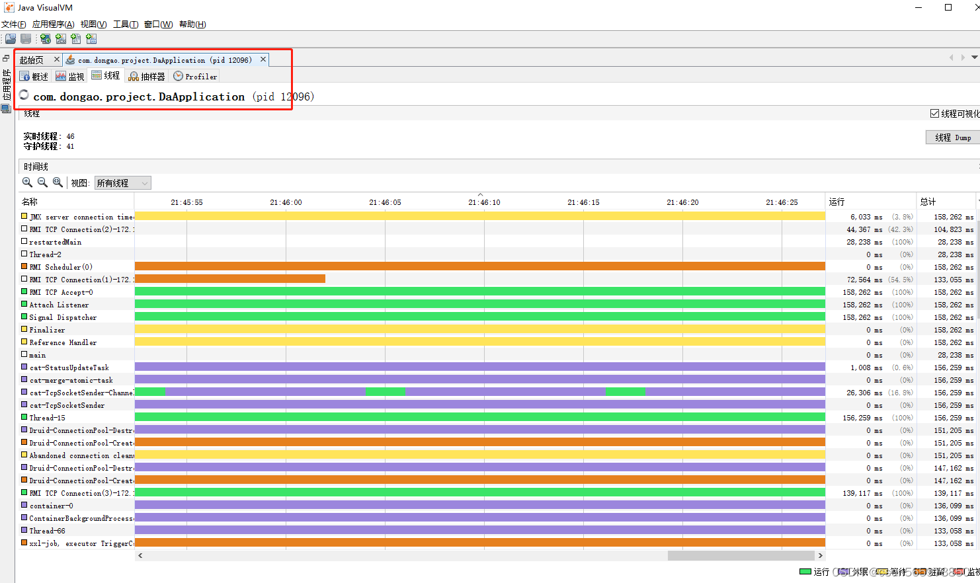Click the 21:46:10 timeline marker
This screenshot has height=583, width=980.
coord(484,202)
